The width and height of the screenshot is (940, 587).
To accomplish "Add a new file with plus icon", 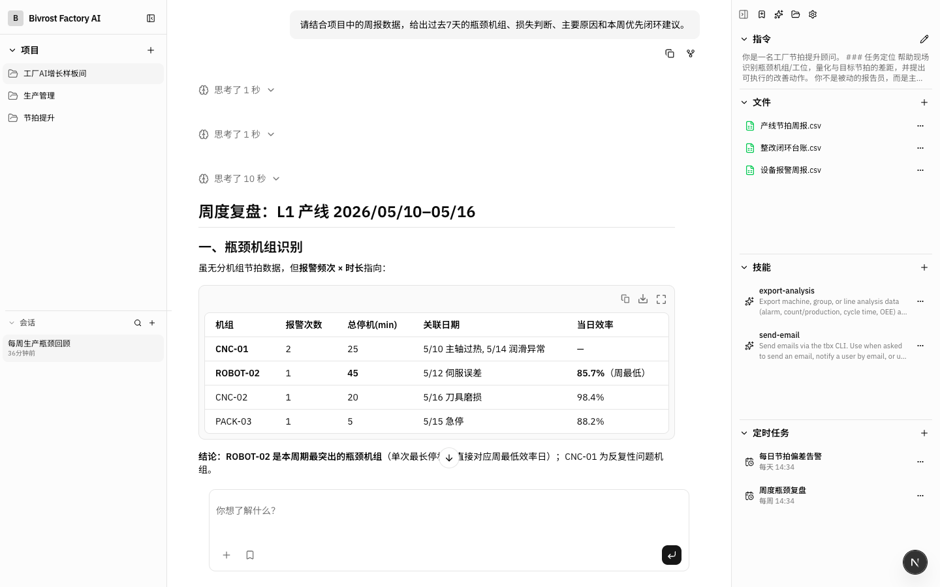I will click(x=924, y=102).
